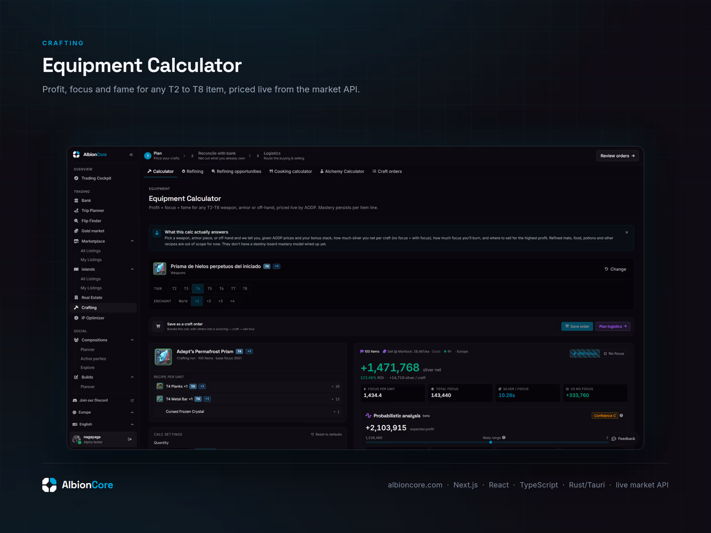This screenshot has width=711, height=533.
Task: Select tier T5
Action: coord(209,289)
